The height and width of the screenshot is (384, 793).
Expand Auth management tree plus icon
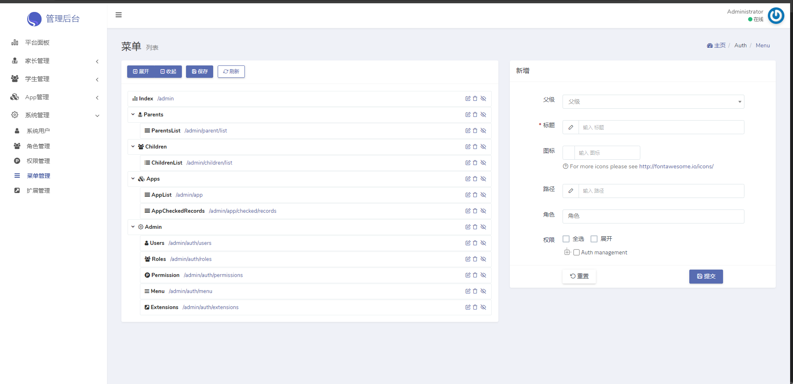click(x=567, y=252)
